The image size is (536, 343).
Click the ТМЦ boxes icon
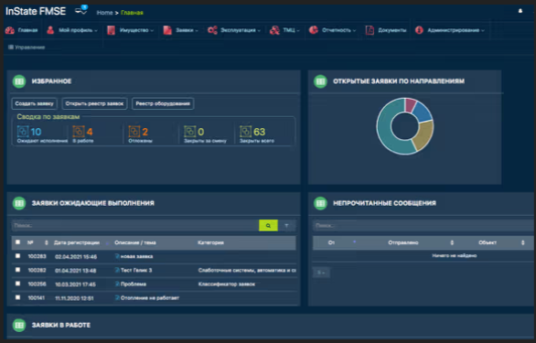(x=274, y=30)
